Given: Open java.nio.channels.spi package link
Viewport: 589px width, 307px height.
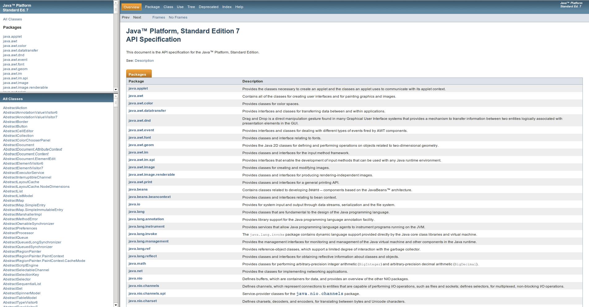Looking at the screenshot, I should click(x=147, y=293).
